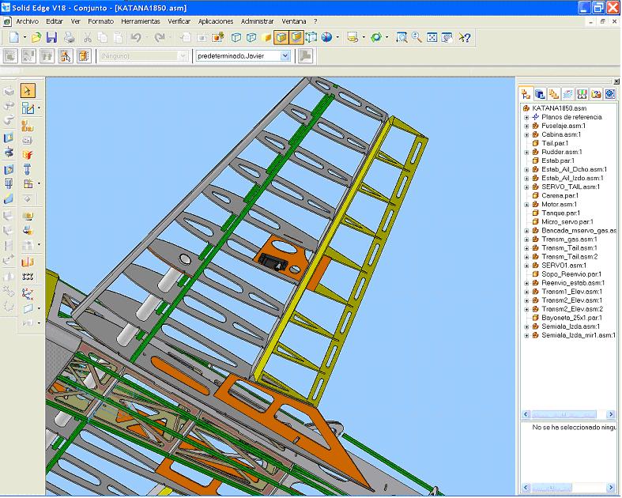Image resolution: width=622 pixels, height=498 pixels.
Task: Select Bayoneta_25x1.par:1 in the tree
Action: (571, 317)
